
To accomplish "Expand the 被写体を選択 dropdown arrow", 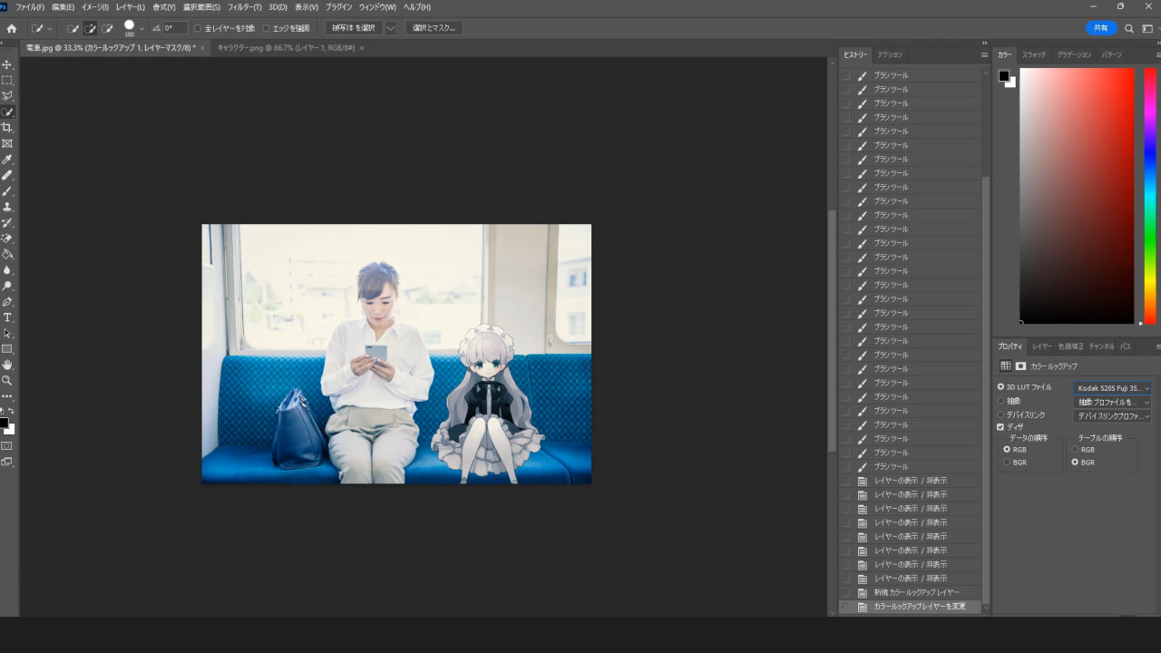I will (x=391, y=28).
